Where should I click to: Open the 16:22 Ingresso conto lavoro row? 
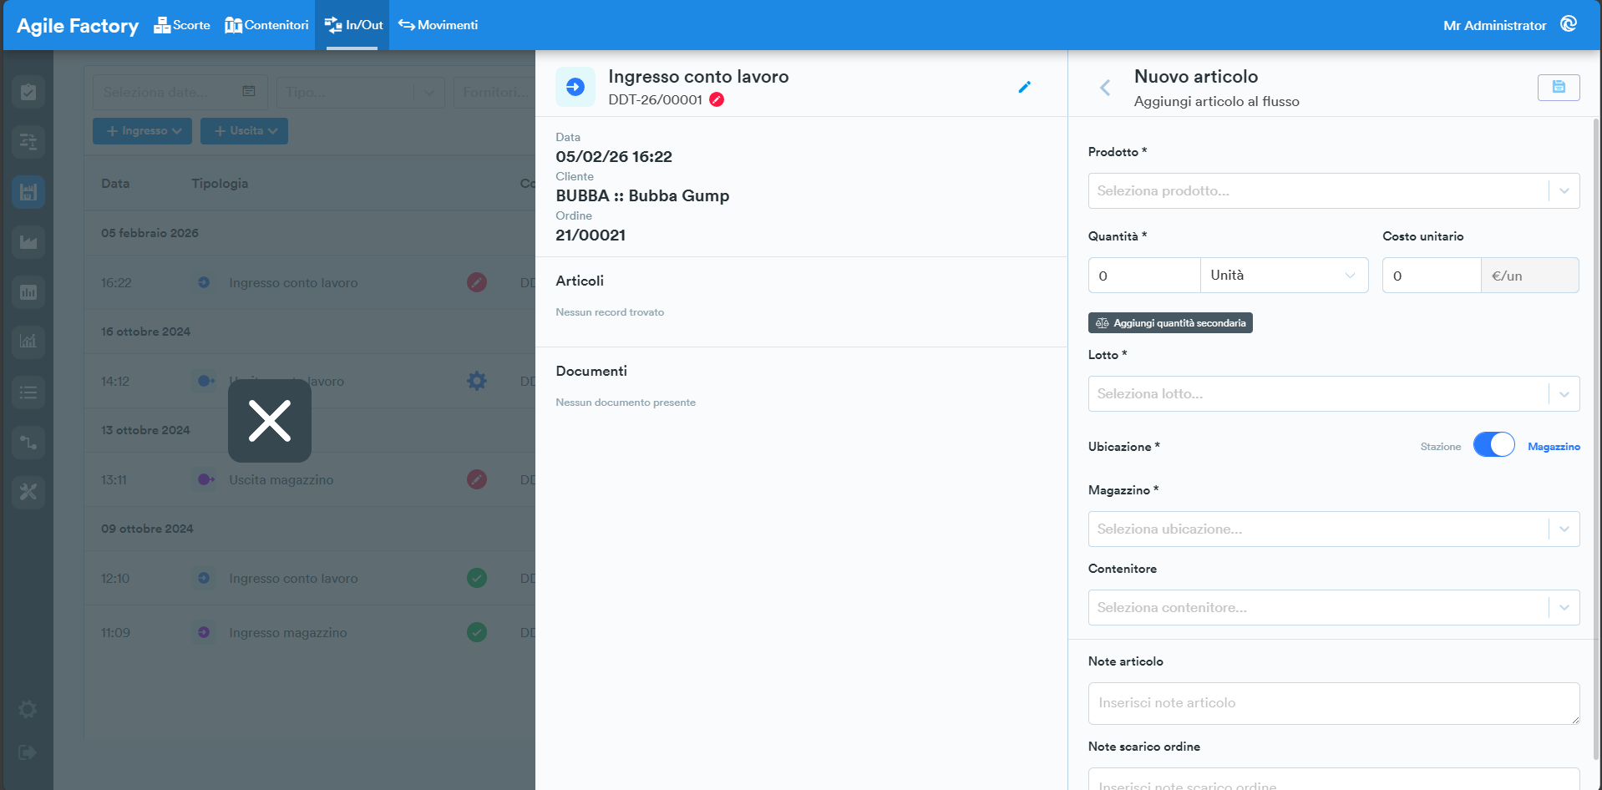click(310, 282)
